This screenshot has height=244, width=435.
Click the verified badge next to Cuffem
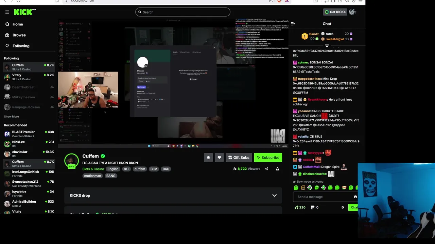click(103, 156)
